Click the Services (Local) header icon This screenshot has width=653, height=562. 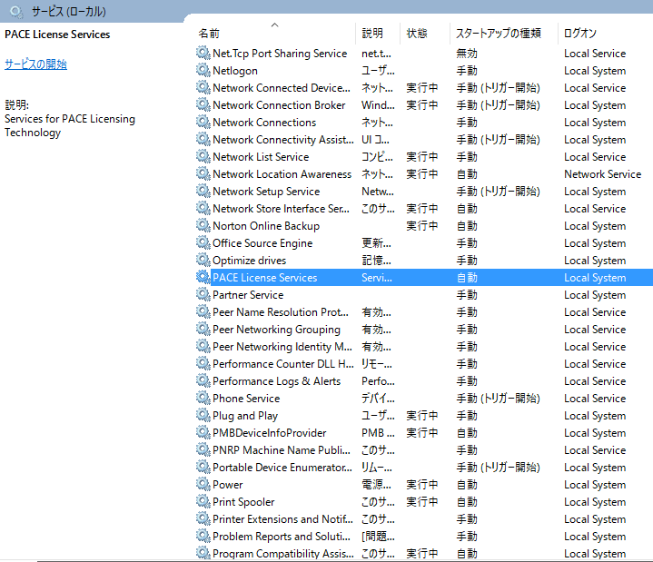tap(16, 12)
